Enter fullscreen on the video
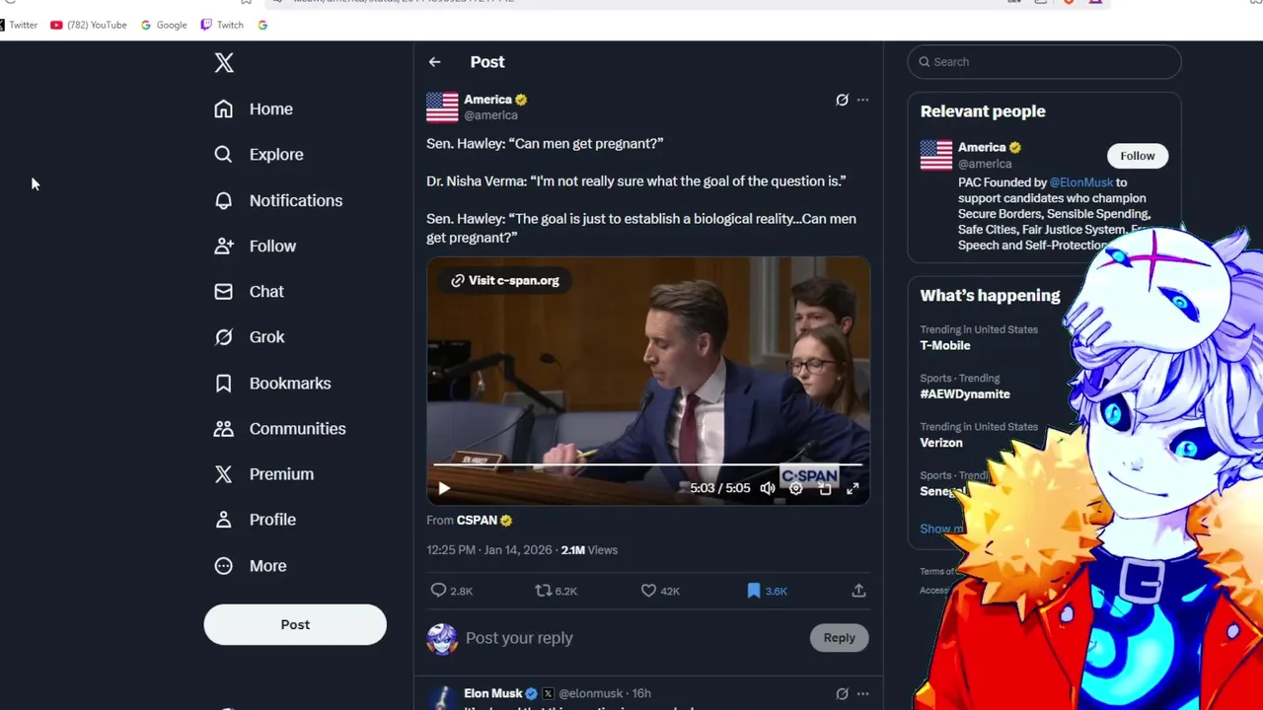The width and height of the screenshot is (1263, 710). (x=853, y=488)
